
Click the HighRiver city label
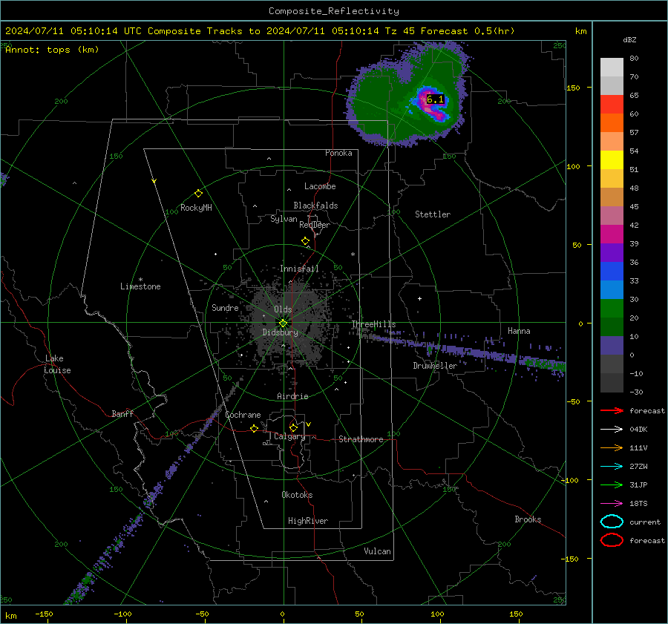pyautogui.click(x=308, y=521)
